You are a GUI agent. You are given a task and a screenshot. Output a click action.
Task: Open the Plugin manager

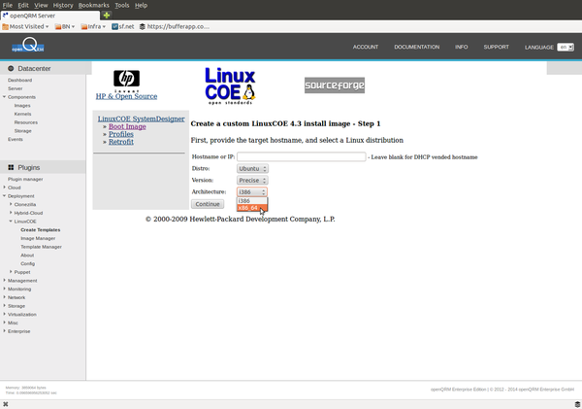[25, 179]
